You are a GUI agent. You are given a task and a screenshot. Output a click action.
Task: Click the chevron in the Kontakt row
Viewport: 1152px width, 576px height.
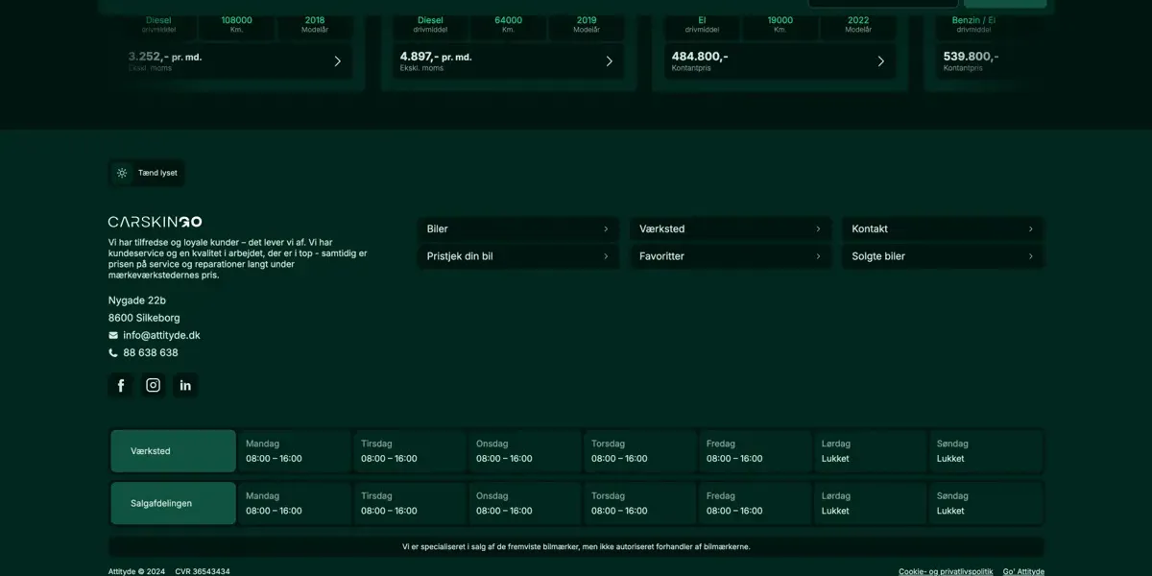pyautogui.click(x=1030, y=229)
